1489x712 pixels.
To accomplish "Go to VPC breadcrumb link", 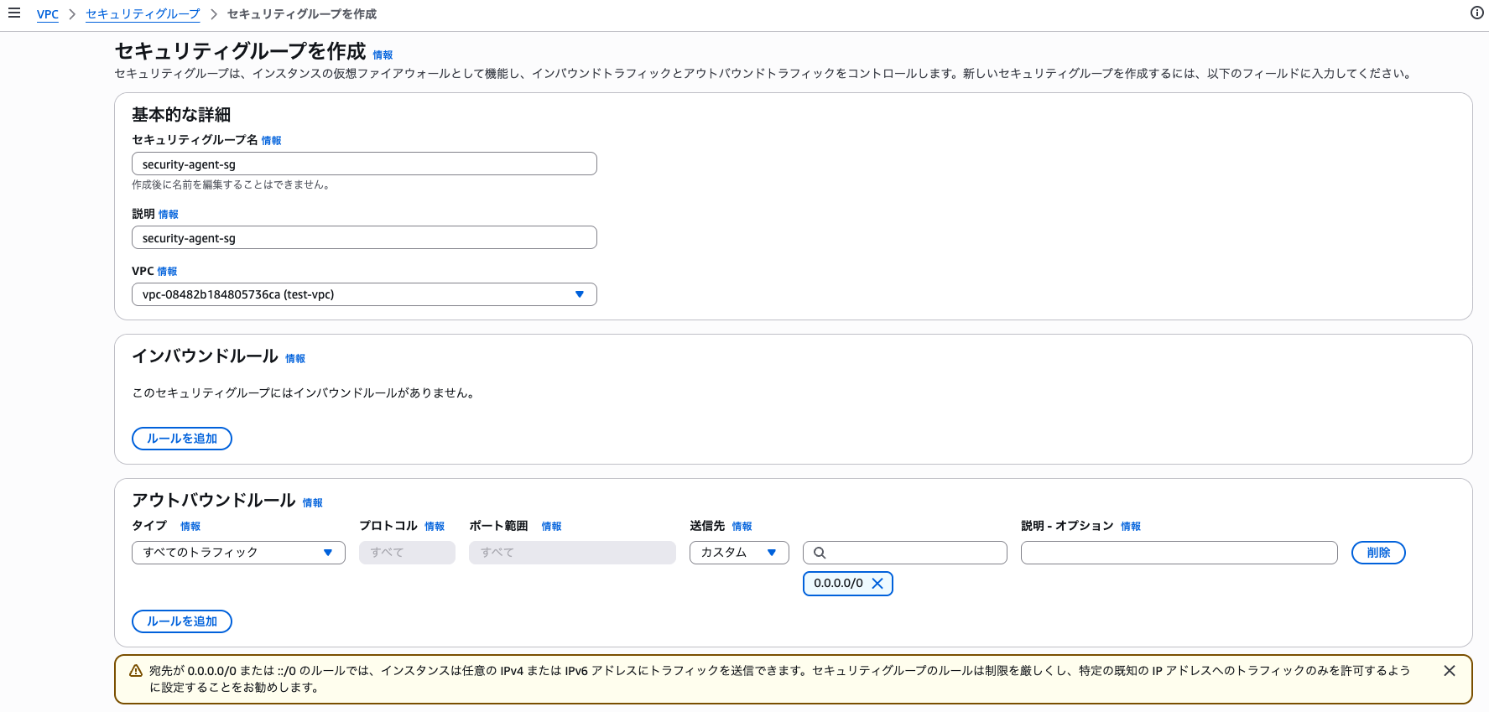I will coord(48,14).
